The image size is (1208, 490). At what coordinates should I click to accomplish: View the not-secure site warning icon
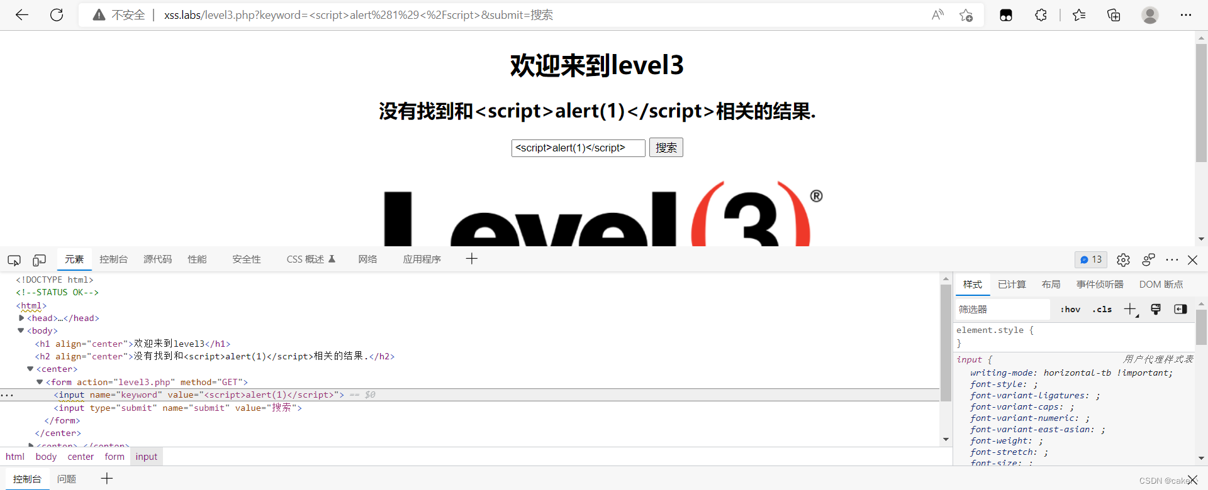click(99, 15)
